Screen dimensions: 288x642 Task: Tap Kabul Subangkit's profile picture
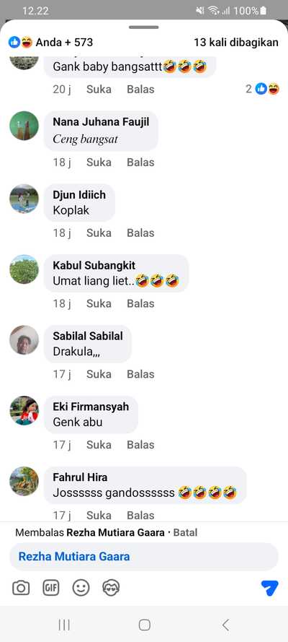[24, 269]
